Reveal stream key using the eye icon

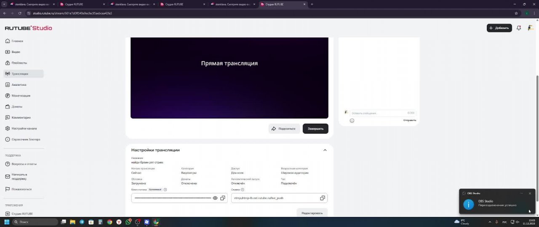tap(215, 198)
